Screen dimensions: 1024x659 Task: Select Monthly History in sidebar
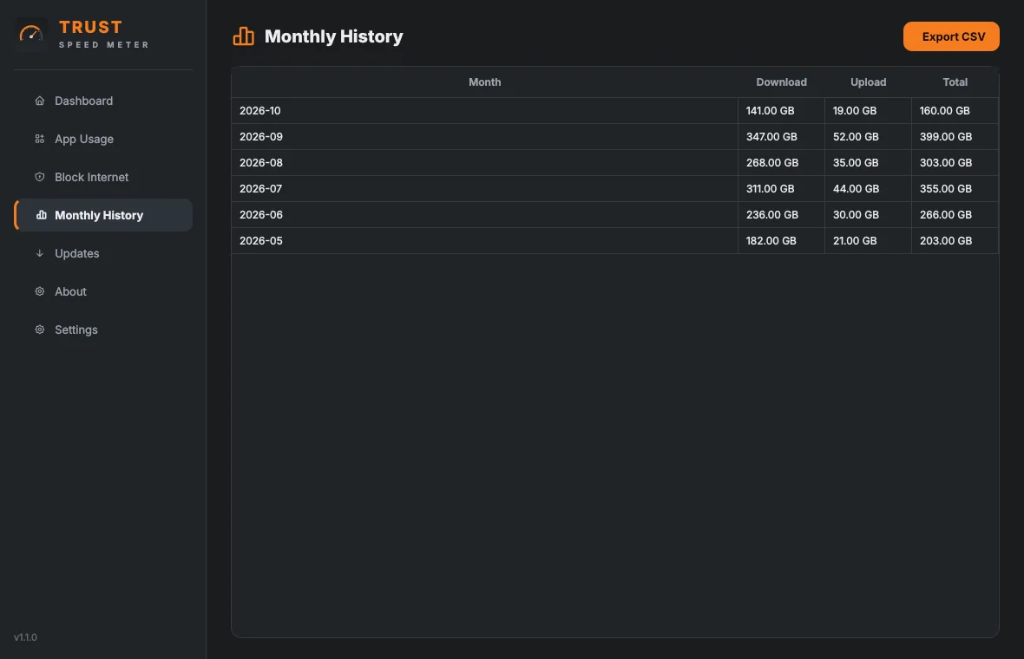click(103, 215)
